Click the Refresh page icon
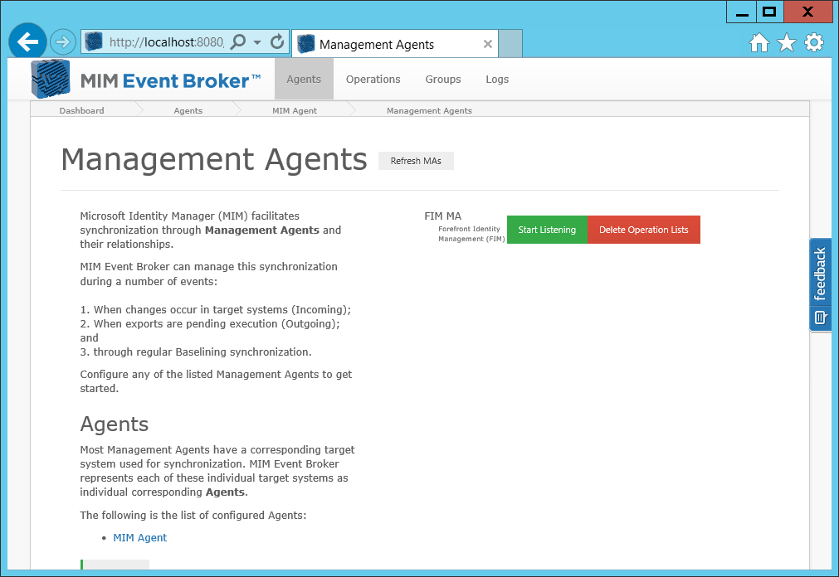The width and height of the screenshot is (839, 577). [x=277, y=41]
